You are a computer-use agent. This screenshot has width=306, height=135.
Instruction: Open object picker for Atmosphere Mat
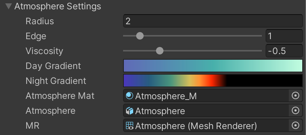click(296, 95)
